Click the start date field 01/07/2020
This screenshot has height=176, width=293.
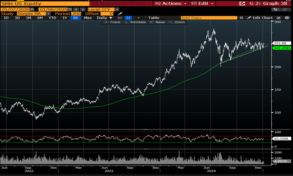[x=15, y=9]
